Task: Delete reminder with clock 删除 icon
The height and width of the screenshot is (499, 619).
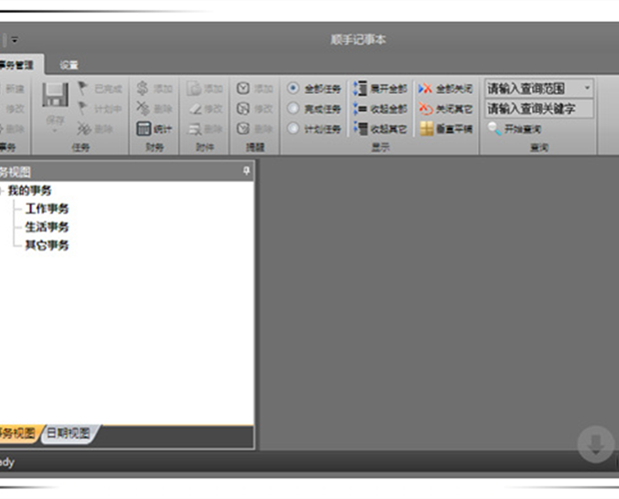Action: tap(244, 129)
